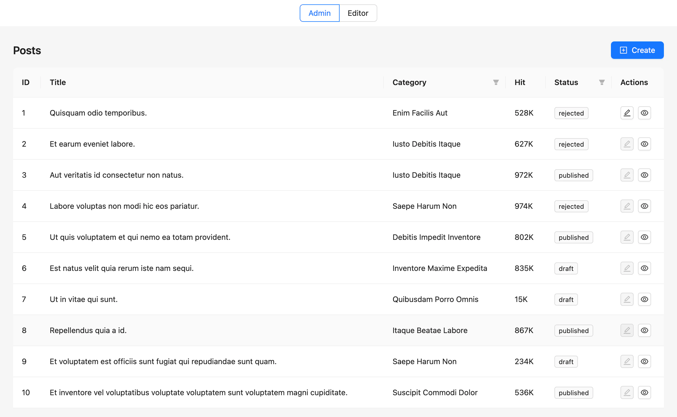Click the edit pencil for Et earum eveniet labore
Image resolution: width=677 pixels, height=417 pixels.
pos(627,144)
